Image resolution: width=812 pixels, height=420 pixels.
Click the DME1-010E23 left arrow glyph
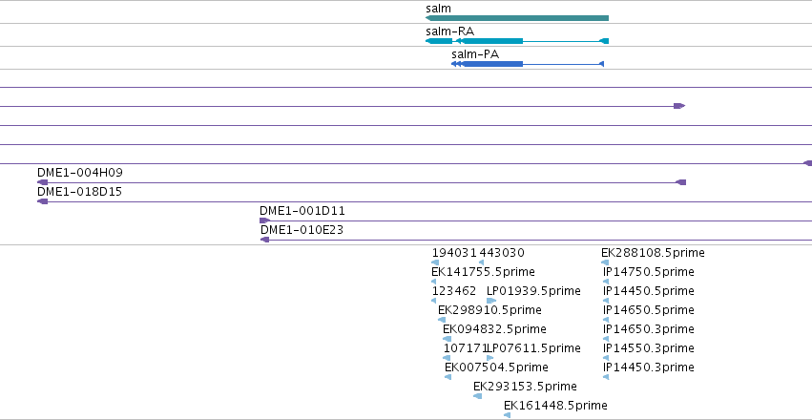[x=264, y=240]
